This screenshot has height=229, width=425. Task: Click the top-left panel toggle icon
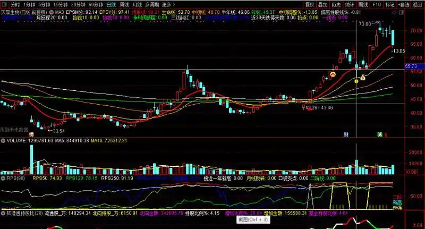4,4
